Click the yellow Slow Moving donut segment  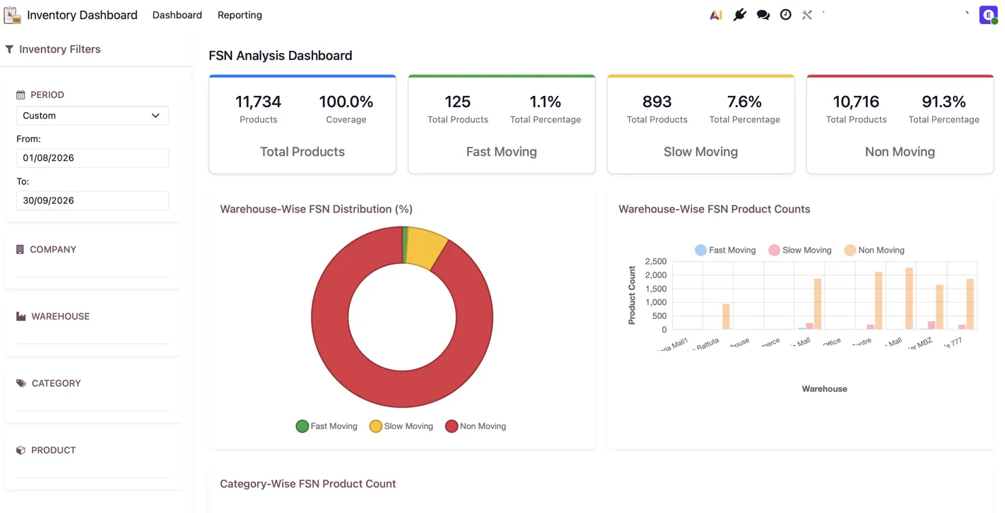click(426, 248)
